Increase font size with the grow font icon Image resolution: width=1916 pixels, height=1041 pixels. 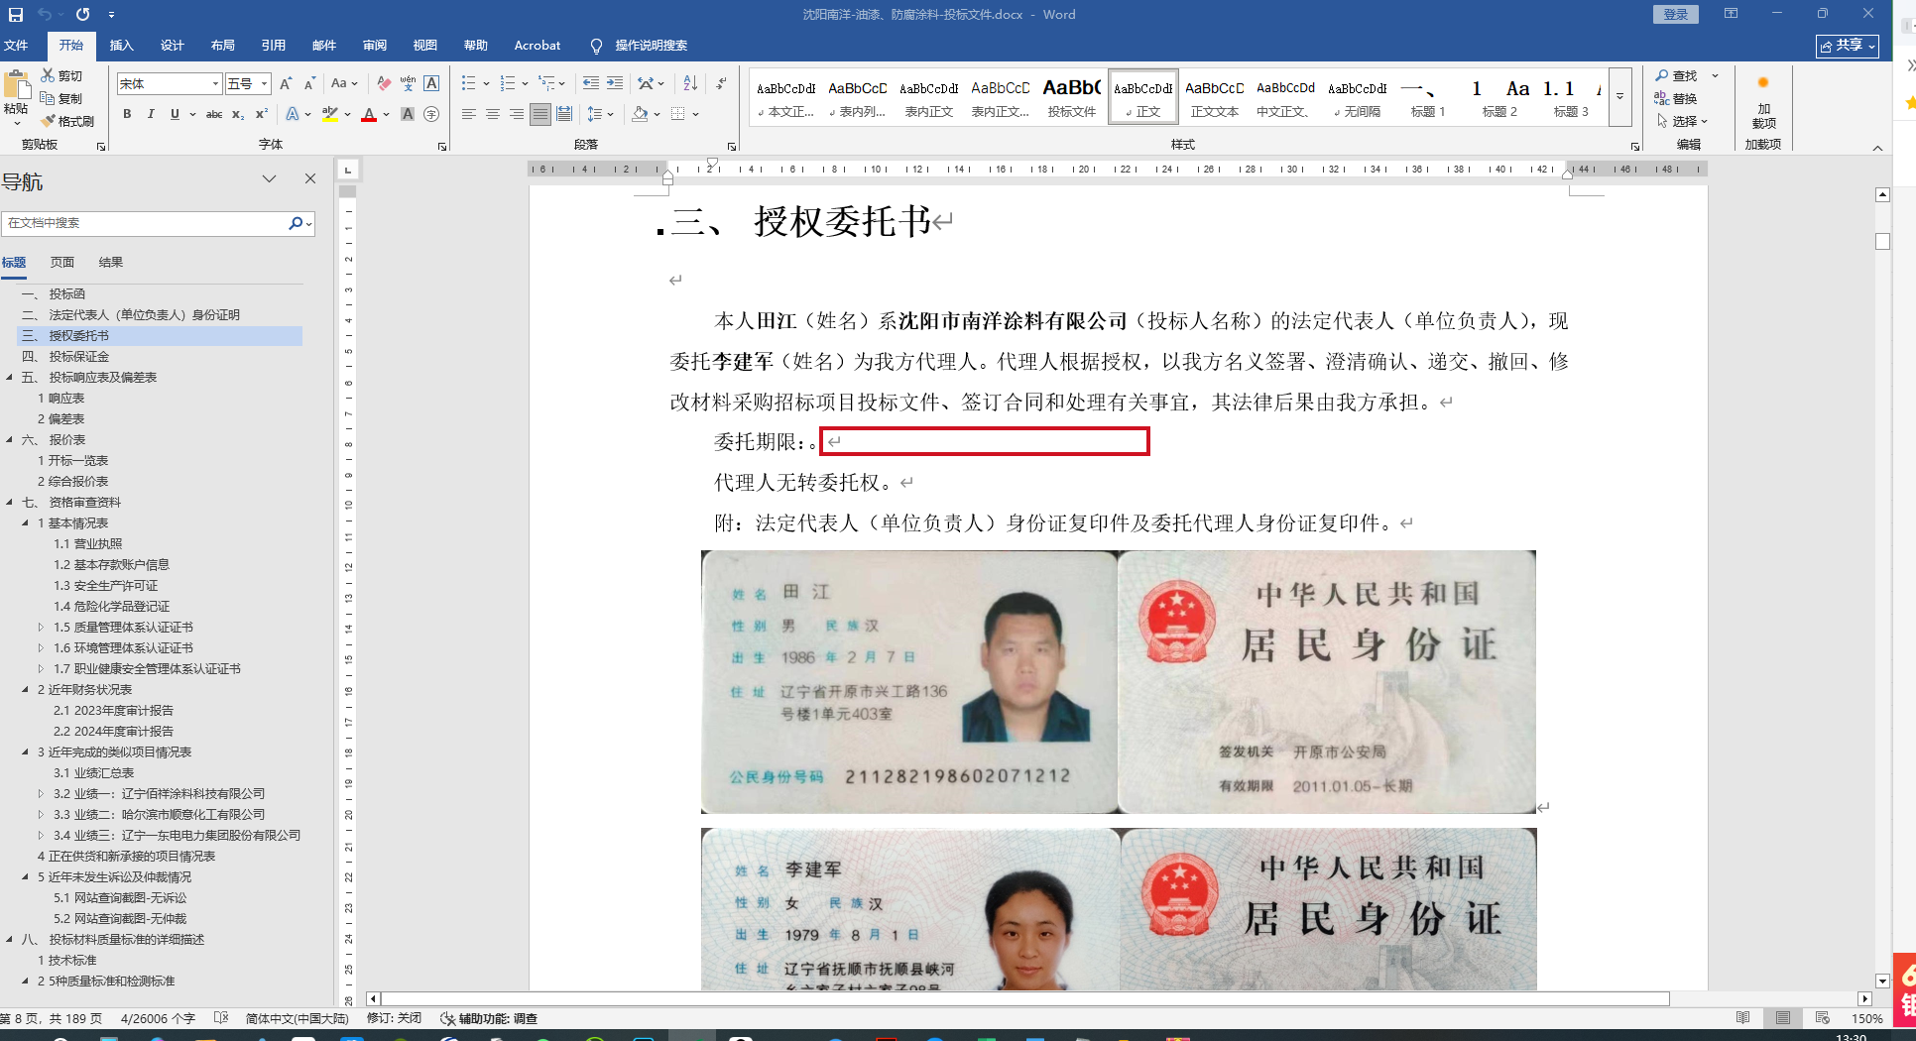coord(286,84)
